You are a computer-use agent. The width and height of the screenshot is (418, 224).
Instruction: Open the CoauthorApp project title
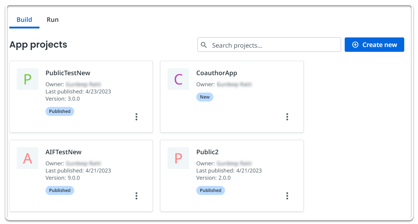tap(217, 73)
